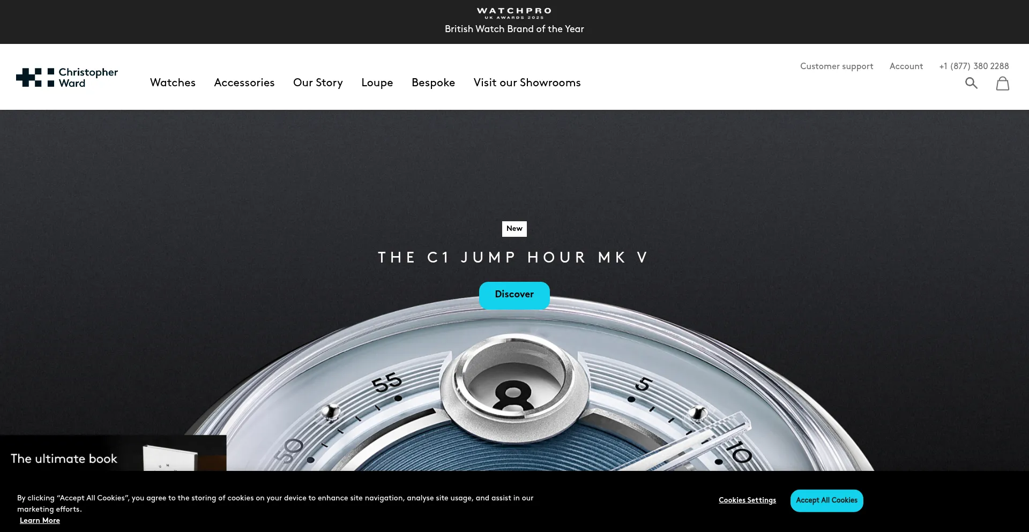Call the +1 (877) 380 2288 number
Image resolution: width=1029 pixels, height=532 pixels.
point(974,66)
